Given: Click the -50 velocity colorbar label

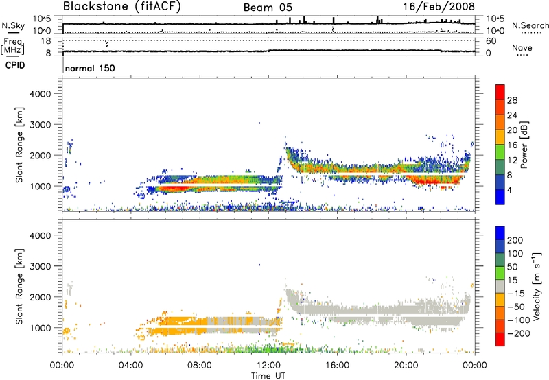Looking at the screenshot, I should (516, 307).
